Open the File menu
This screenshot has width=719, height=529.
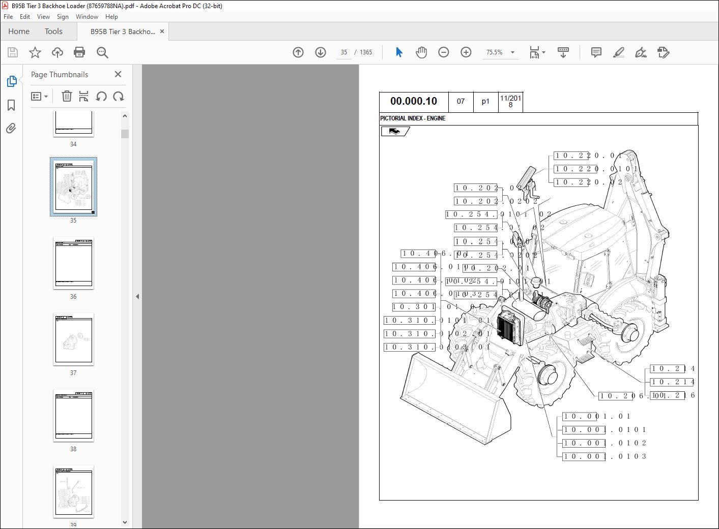[8, 17]
